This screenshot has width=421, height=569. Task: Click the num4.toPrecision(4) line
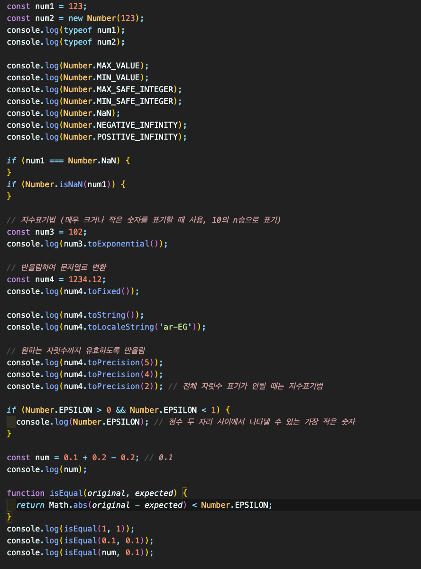pyautogui.click(x=85, y=374)
